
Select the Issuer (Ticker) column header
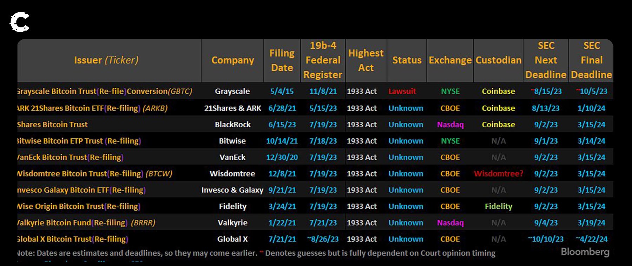point(106,60)
